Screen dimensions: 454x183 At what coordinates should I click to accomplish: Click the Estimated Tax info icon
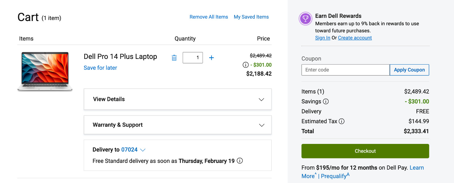click(x=342, y=121)
